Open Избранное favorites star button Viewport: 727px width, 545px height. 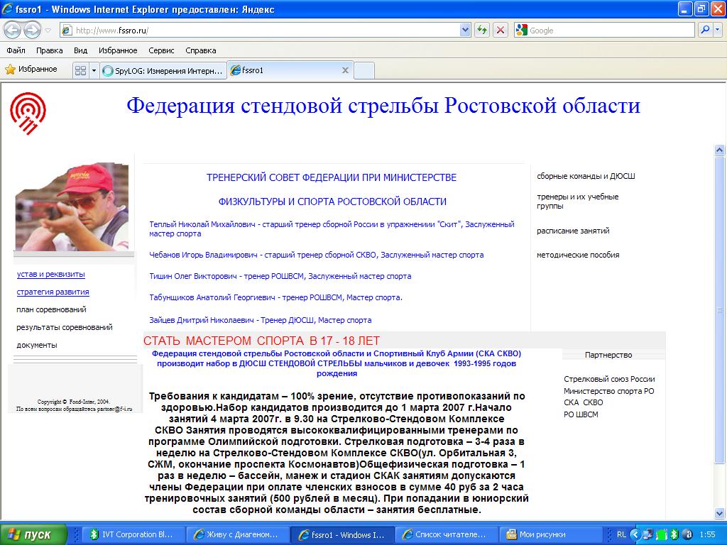[x=31, y=70]
